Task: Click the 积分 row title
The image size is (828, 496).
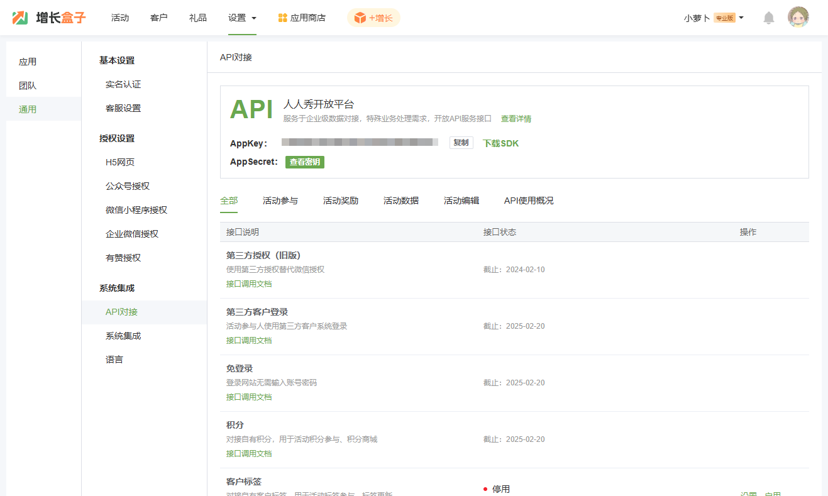Action: pos(235,425)
